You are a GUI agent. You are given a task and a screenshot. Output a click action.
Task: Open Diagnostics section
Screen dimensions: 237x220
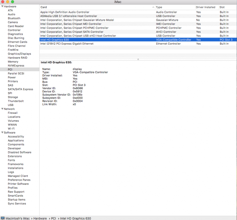click(16, 34)
